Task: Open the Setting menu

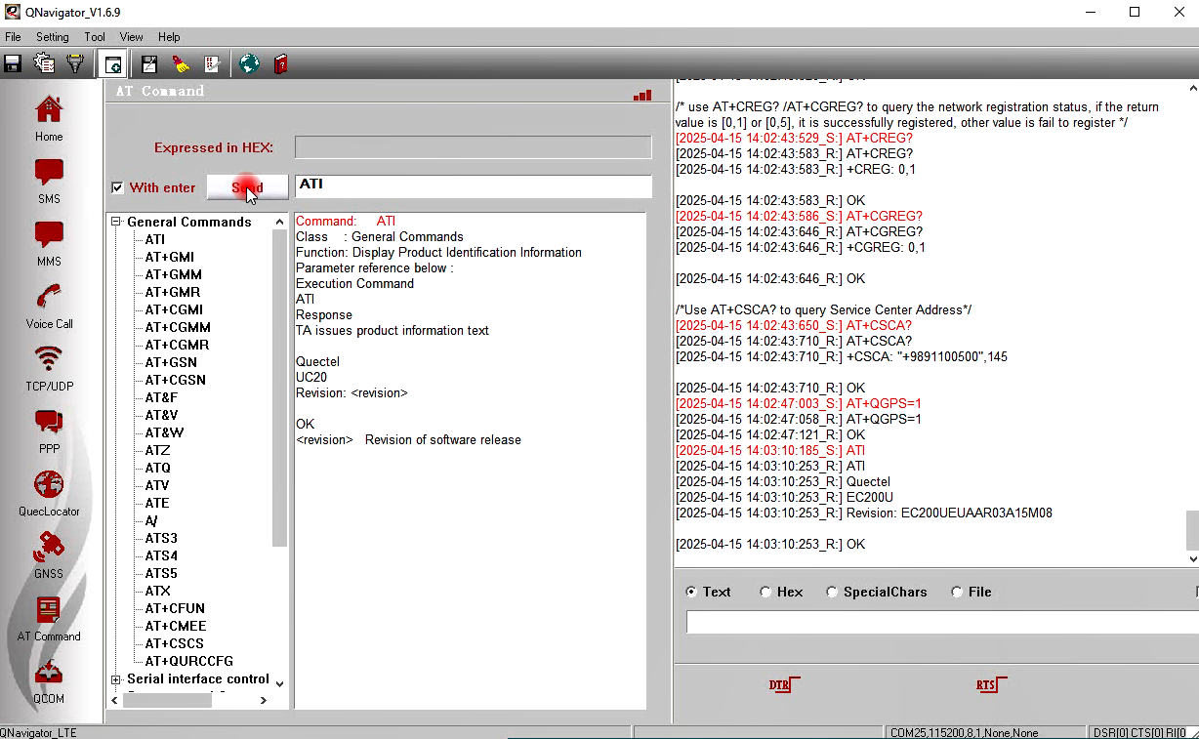Action: click(53, 37)
